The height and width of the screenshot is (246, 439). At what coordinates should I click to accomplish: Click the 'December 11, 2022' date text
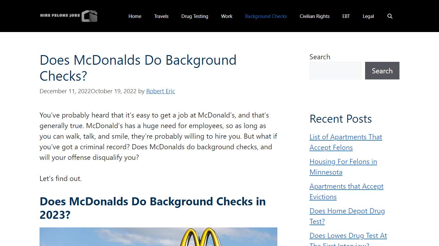point(65,91)
